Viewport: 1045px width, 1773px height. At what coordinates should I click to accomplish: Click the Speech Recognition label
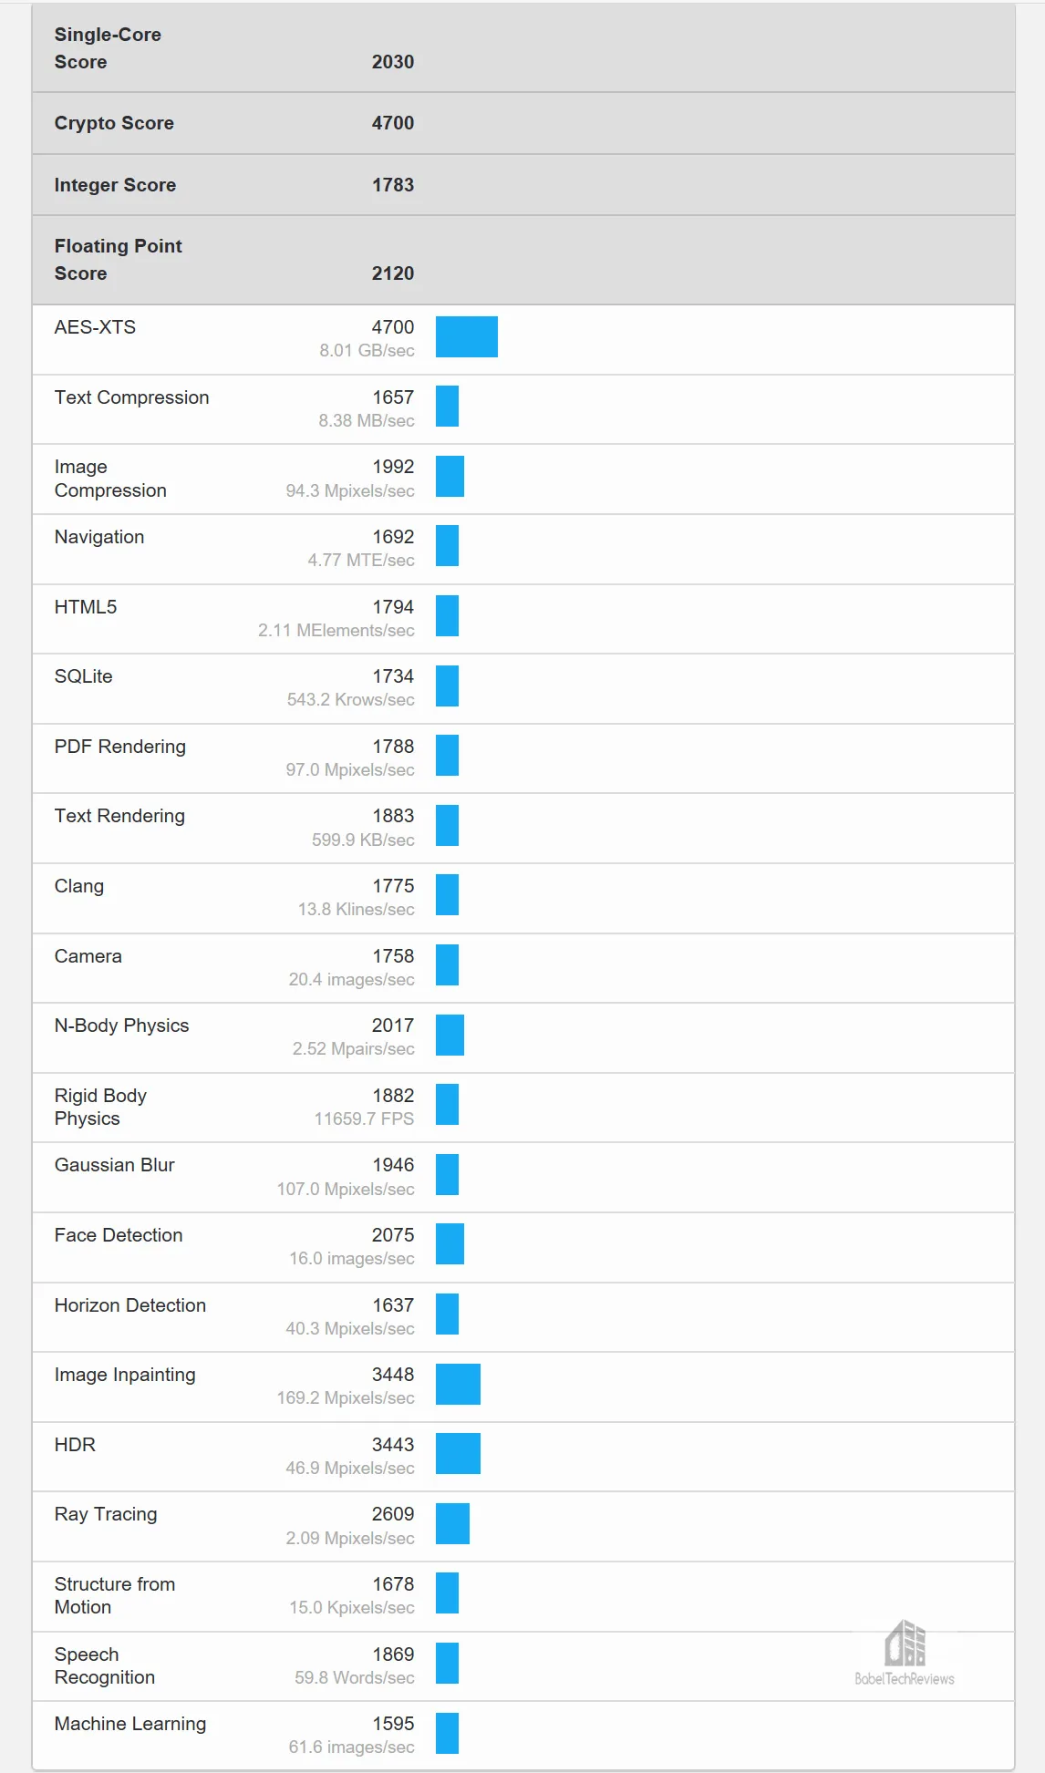(105, 1665)
